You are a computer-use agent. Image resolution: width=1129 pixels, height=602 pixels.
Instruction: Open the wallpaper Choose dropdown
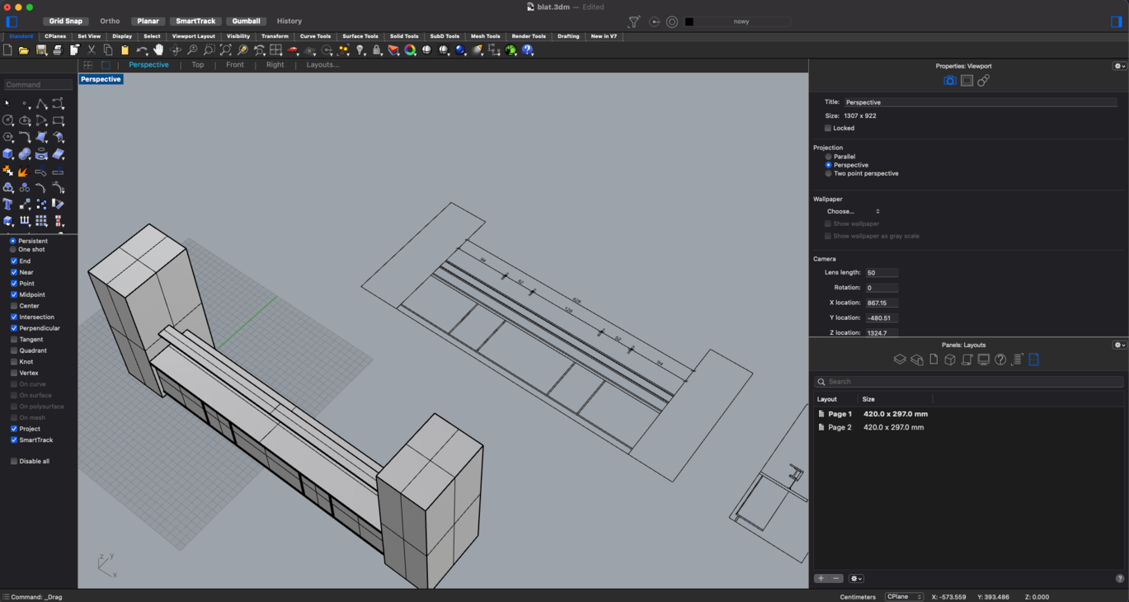[x=849, y=211]
